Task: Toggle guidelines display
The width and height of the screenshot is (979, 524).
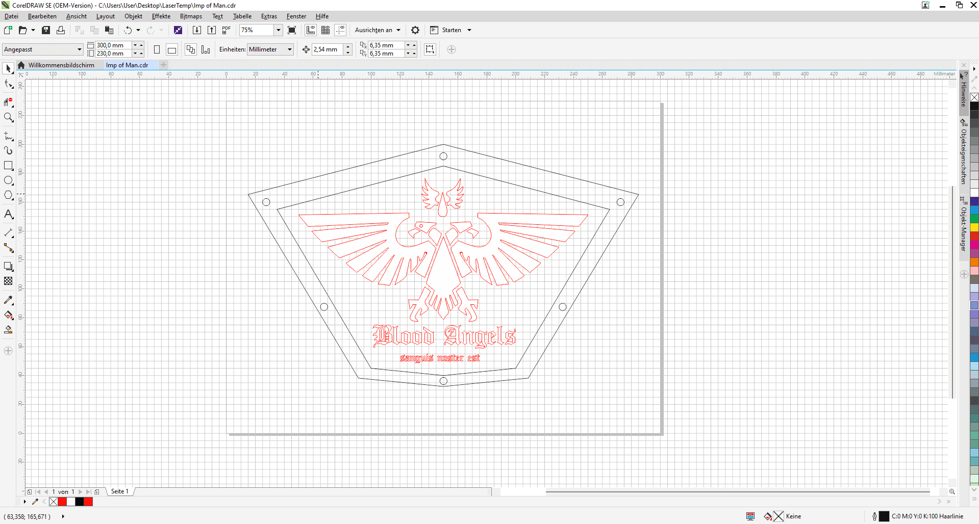Action: pos(340,30)
